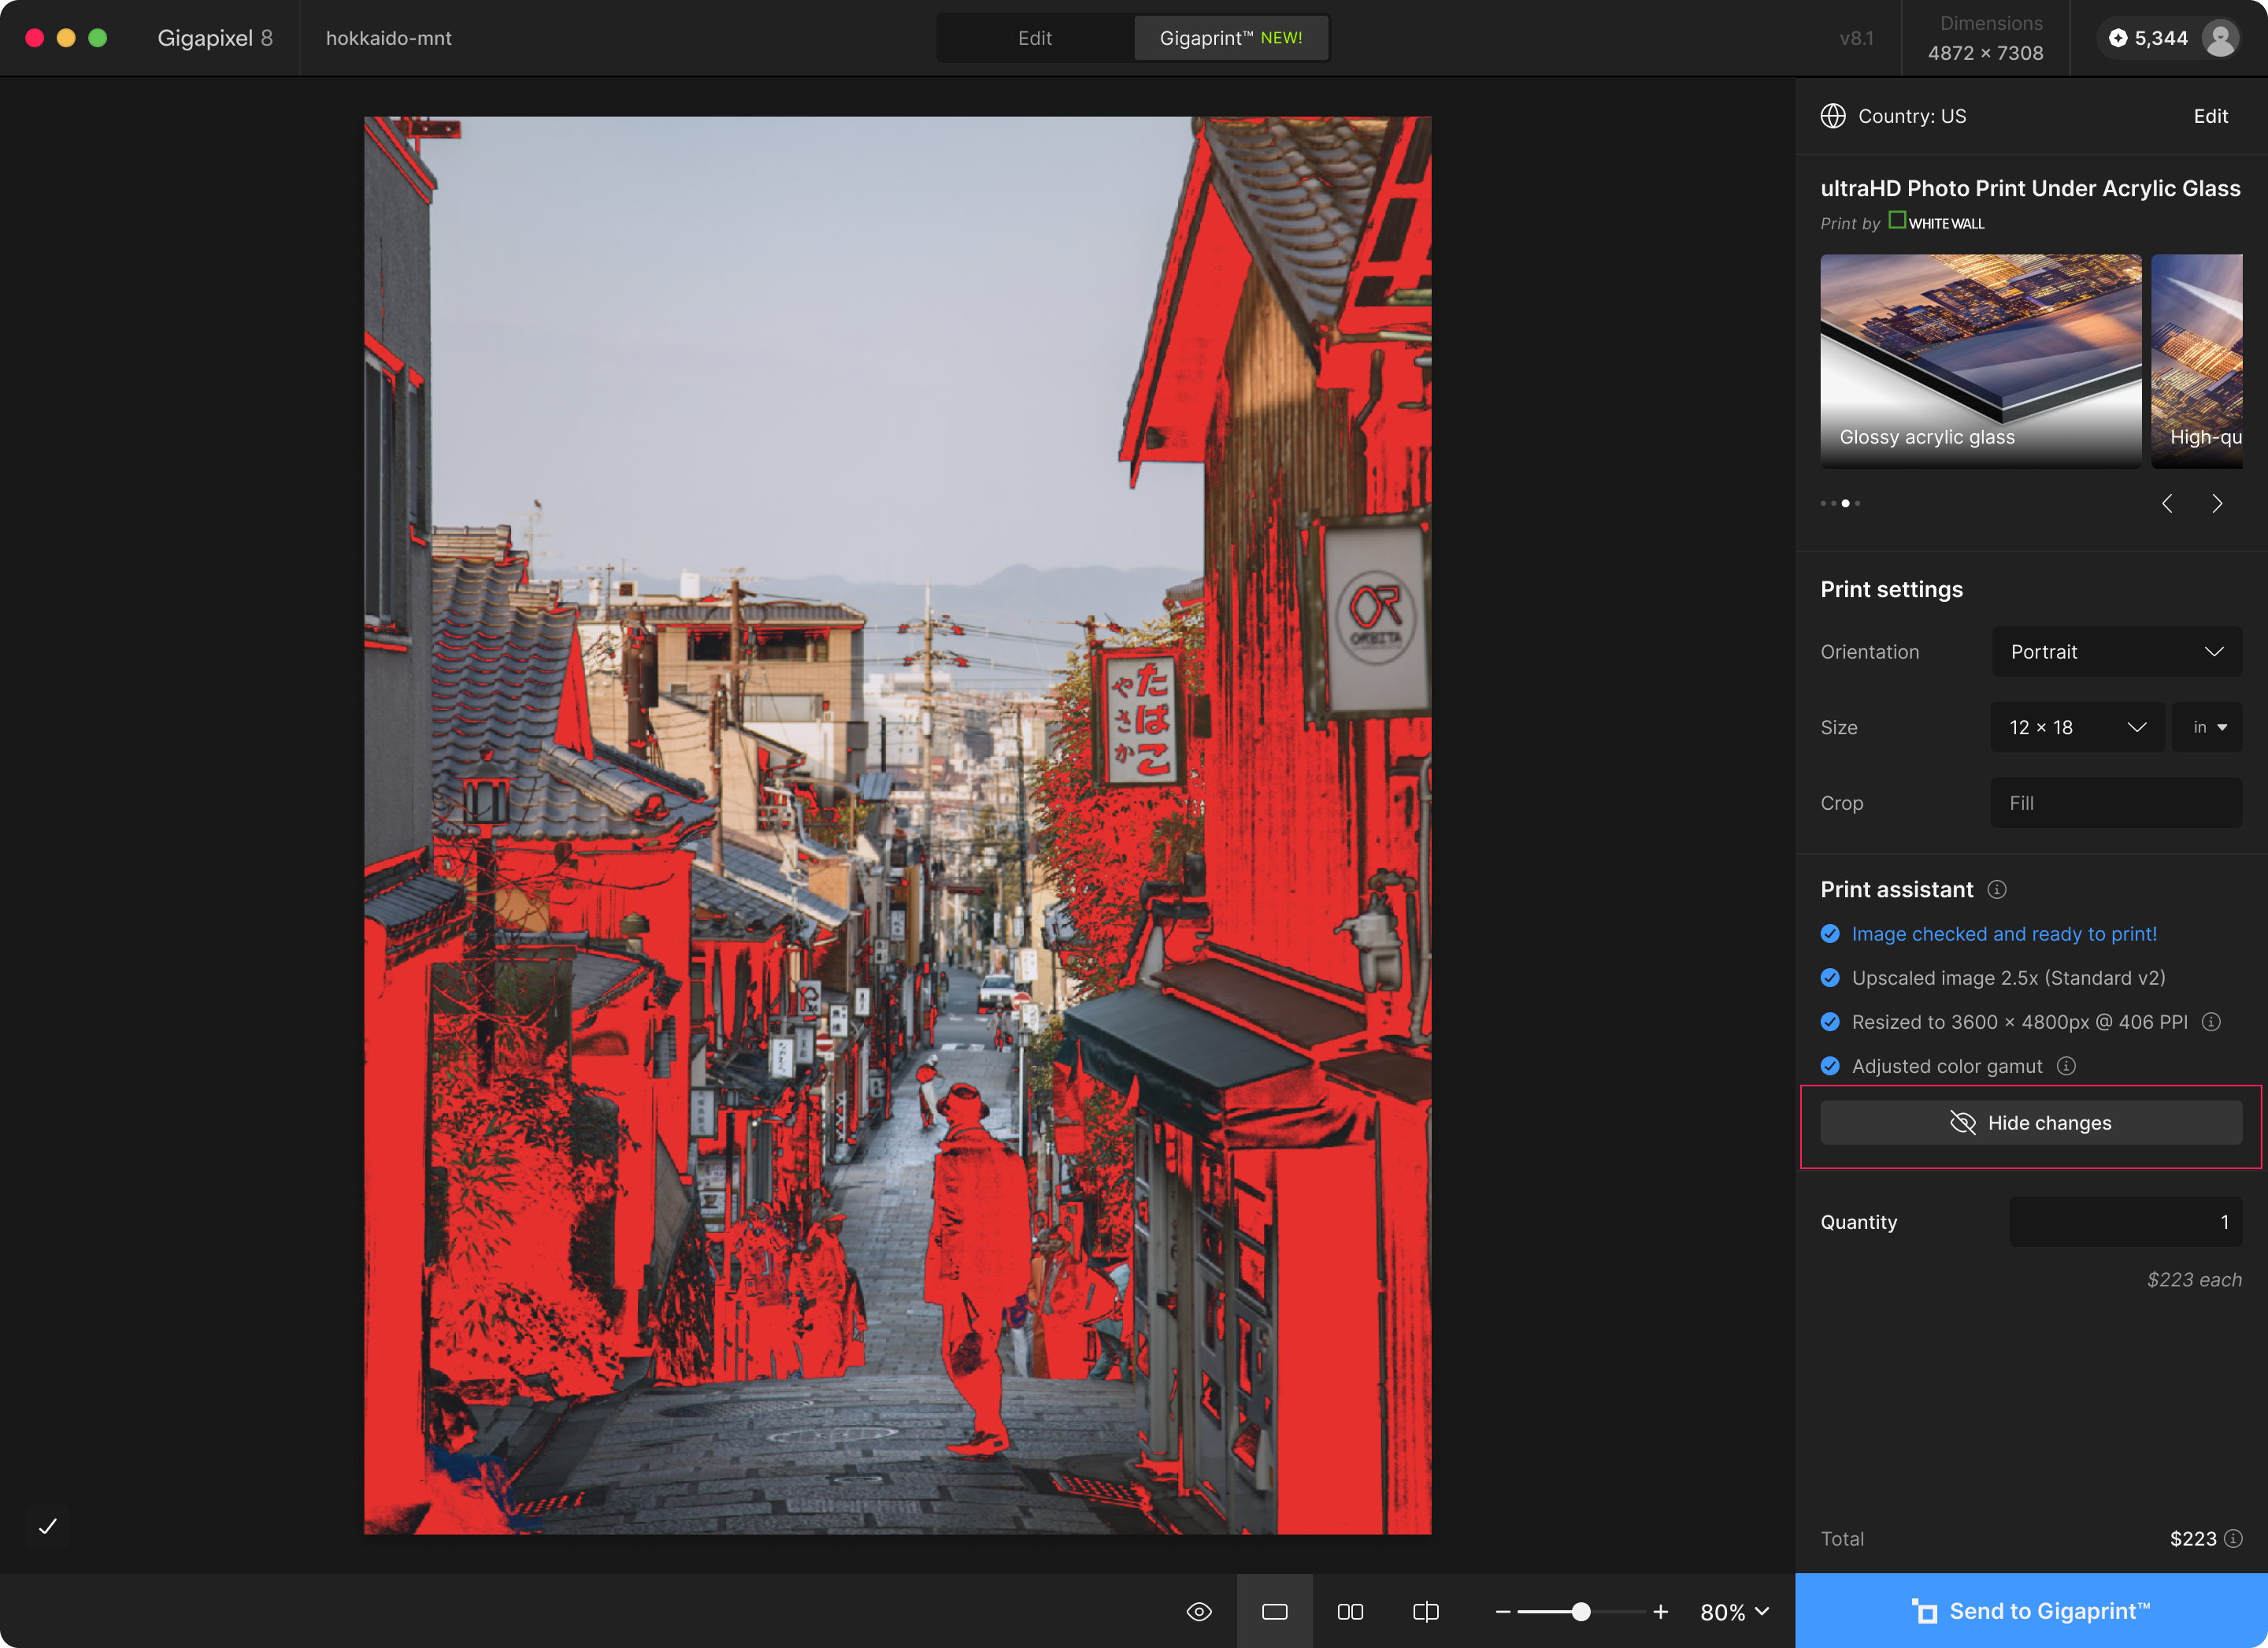Click the Print settings heading
The height and width of the screenshot is (1648, 2268).
[x=1891, y=589]
